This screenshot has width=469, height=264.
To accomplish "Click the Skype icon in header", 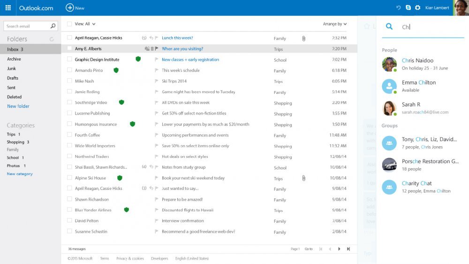I will (408, 8).
